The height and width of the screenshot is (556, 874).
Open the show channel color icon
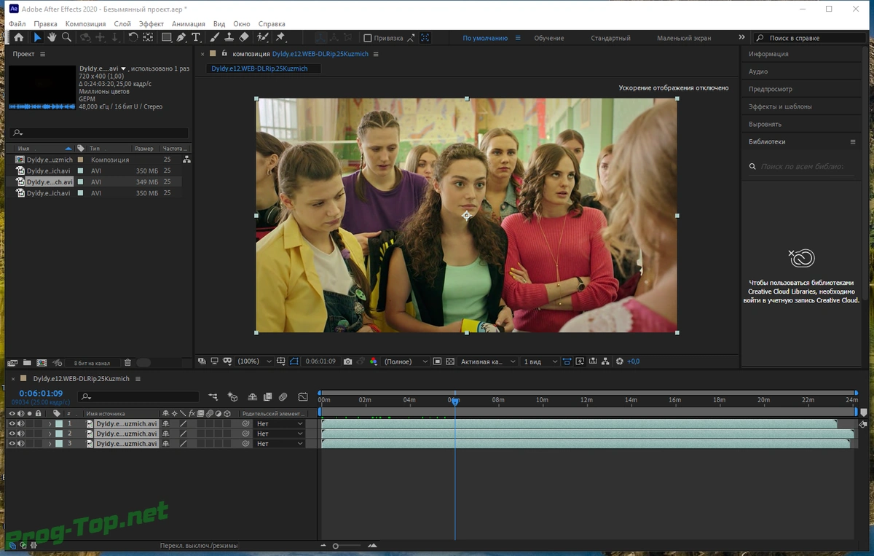(374, 361)
